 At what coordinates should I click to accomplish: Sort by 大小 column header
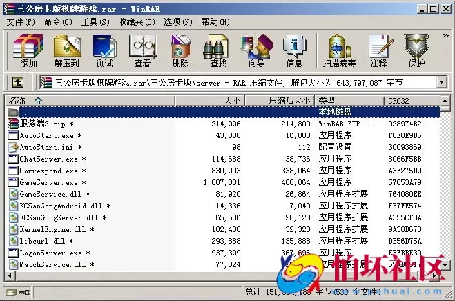click(210, 101)
